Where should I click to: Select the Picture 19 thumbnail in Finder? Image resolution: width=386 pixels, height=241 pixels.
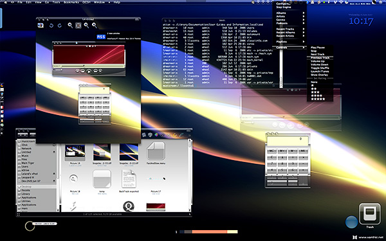(x=75, y=152)
